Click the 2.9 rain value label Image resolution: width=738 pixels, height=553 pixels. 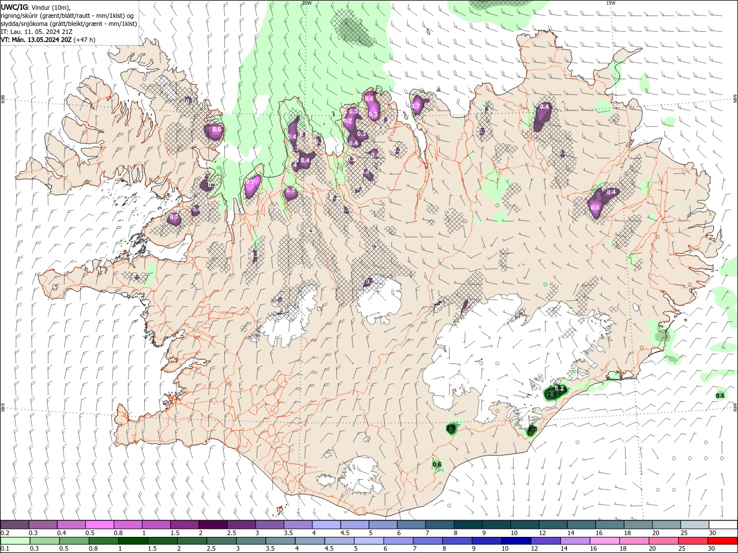pyautogui.click(x=552, y=395)
